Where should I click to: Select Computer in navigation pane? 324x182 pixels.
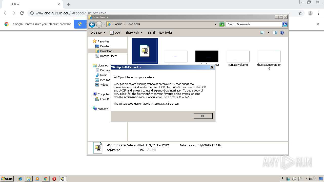[101, 94]
